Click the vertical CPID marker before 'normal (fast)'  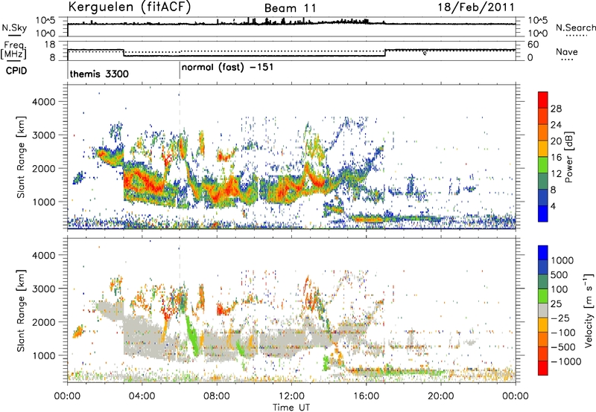[x=180, y=71]
